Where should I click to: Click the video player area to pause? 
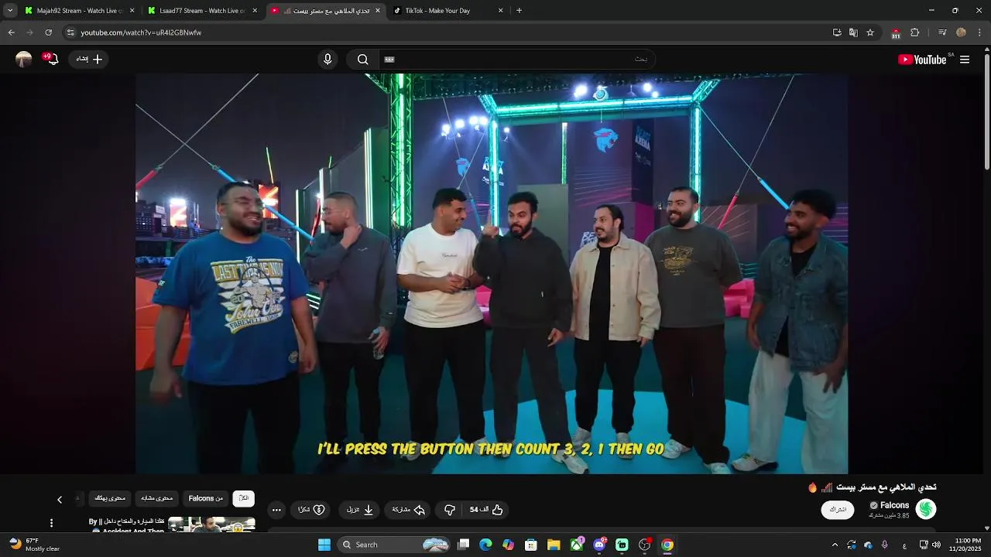(492, 274)
